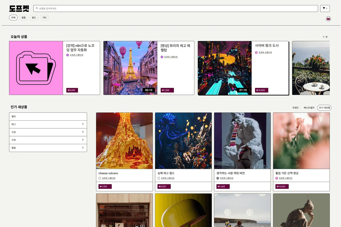Click seller avatar on 심해 레고 월드 card
This screenshot has height=227, width=341.
(159, 178)
